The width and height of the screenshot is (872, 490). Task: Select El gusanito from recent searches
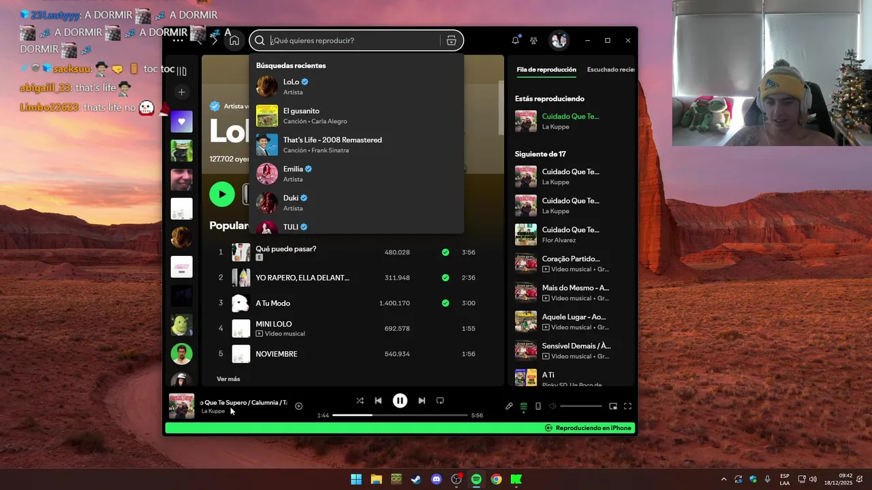356,116
